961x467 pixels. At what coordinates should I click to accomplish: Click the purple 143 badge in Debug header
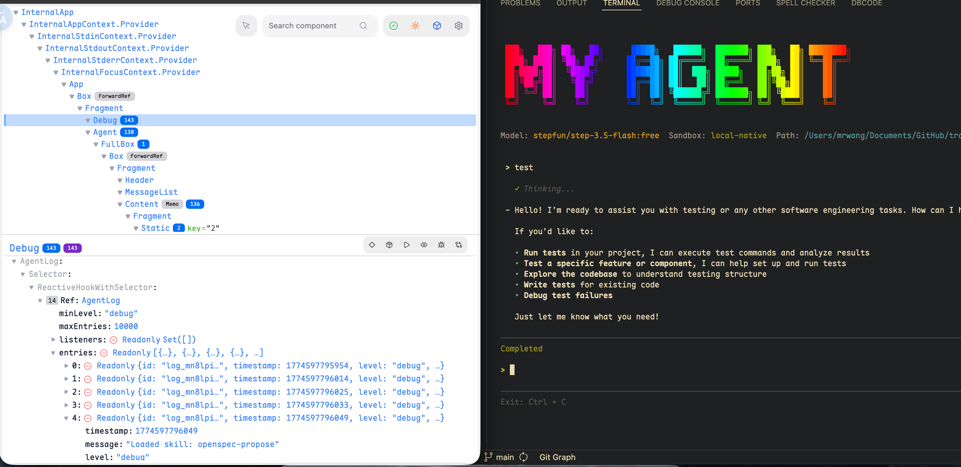click(72, 247)
